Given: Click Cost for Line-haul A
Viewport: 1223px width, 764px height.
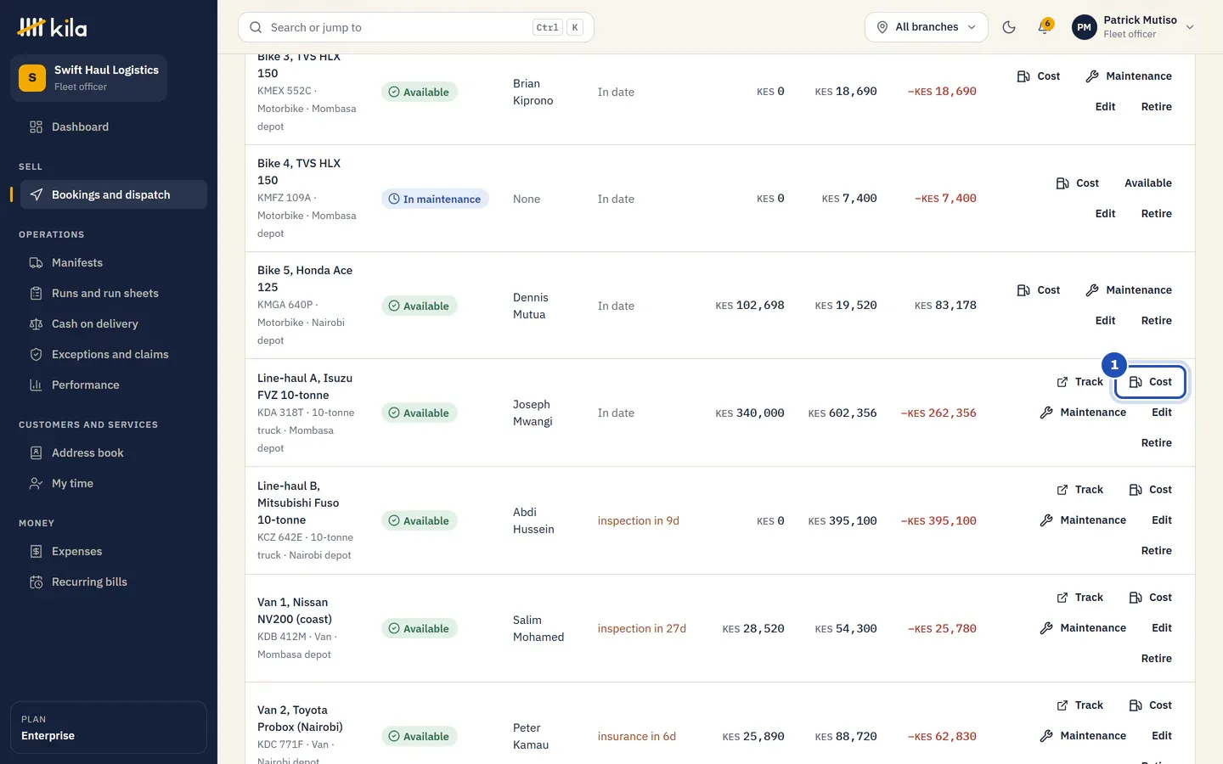Looking at the screenshot, I should coord(1151,382).
